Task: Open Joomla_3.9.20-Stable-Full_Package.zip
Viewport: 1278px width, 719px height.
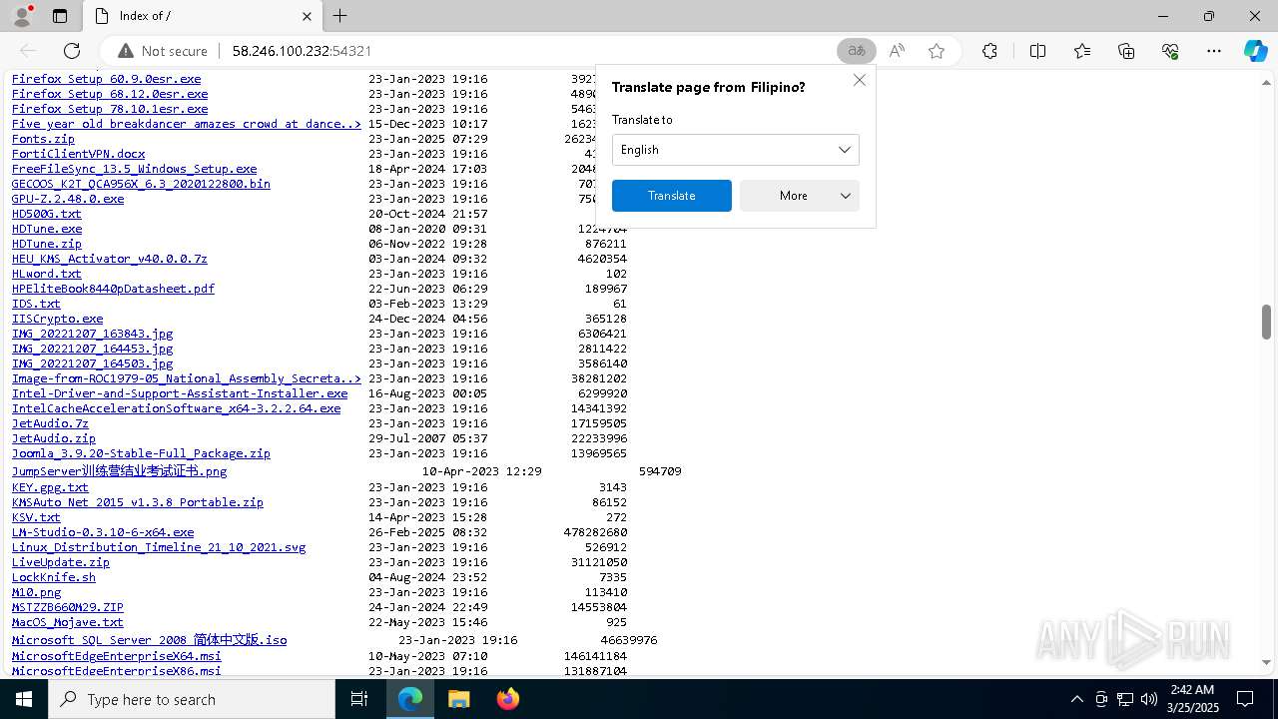Action: (141, 453)
